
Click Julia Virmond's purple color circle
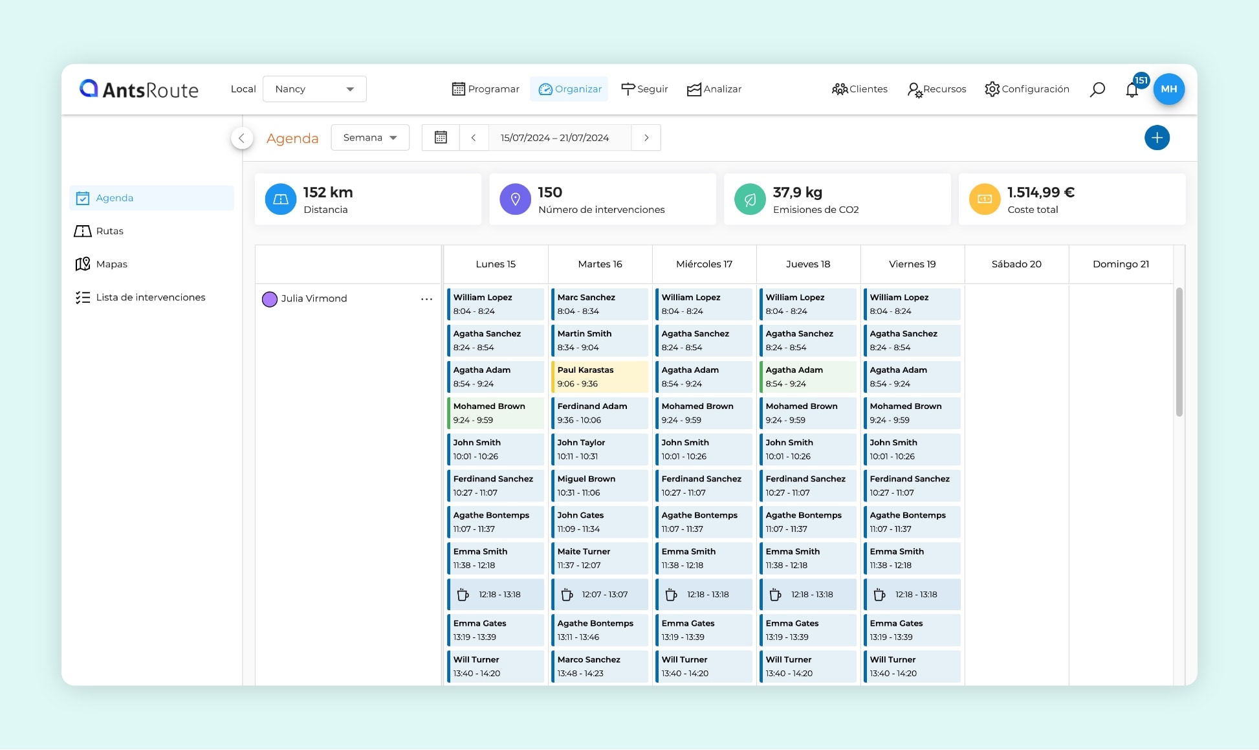[270, 299]
